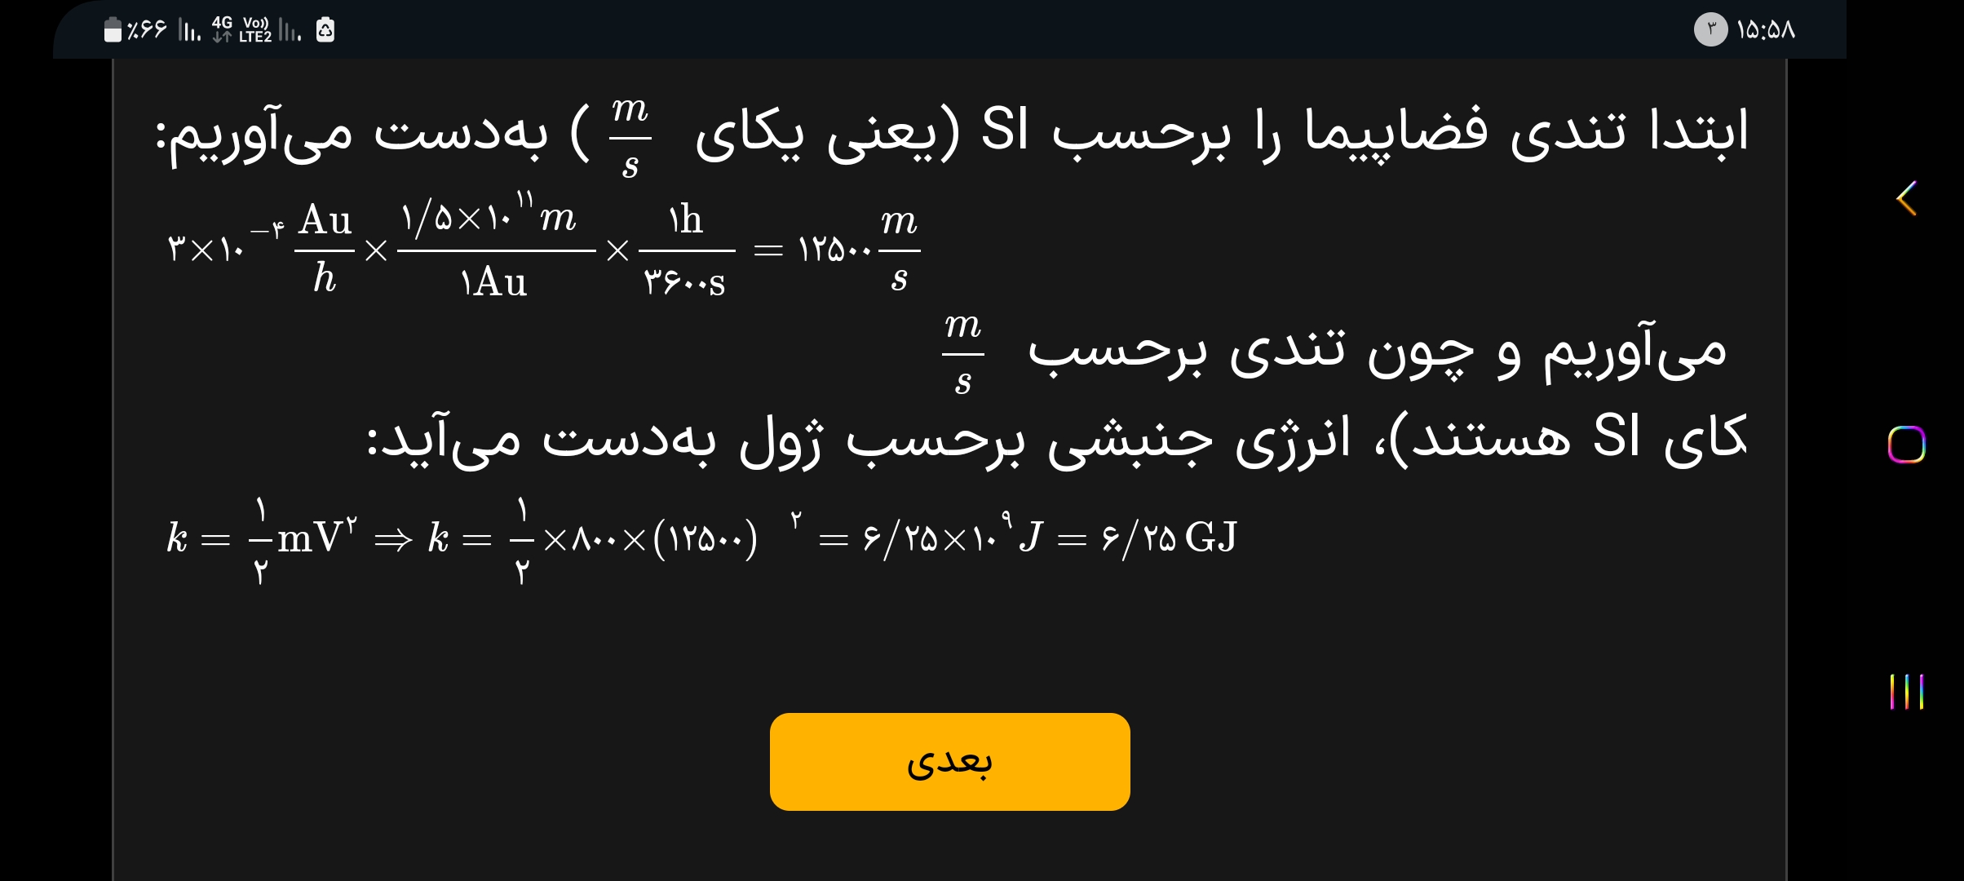Screen dimensions: 1964x881
Task: Tap the recycle-arrows status icon
Action: 325,30
